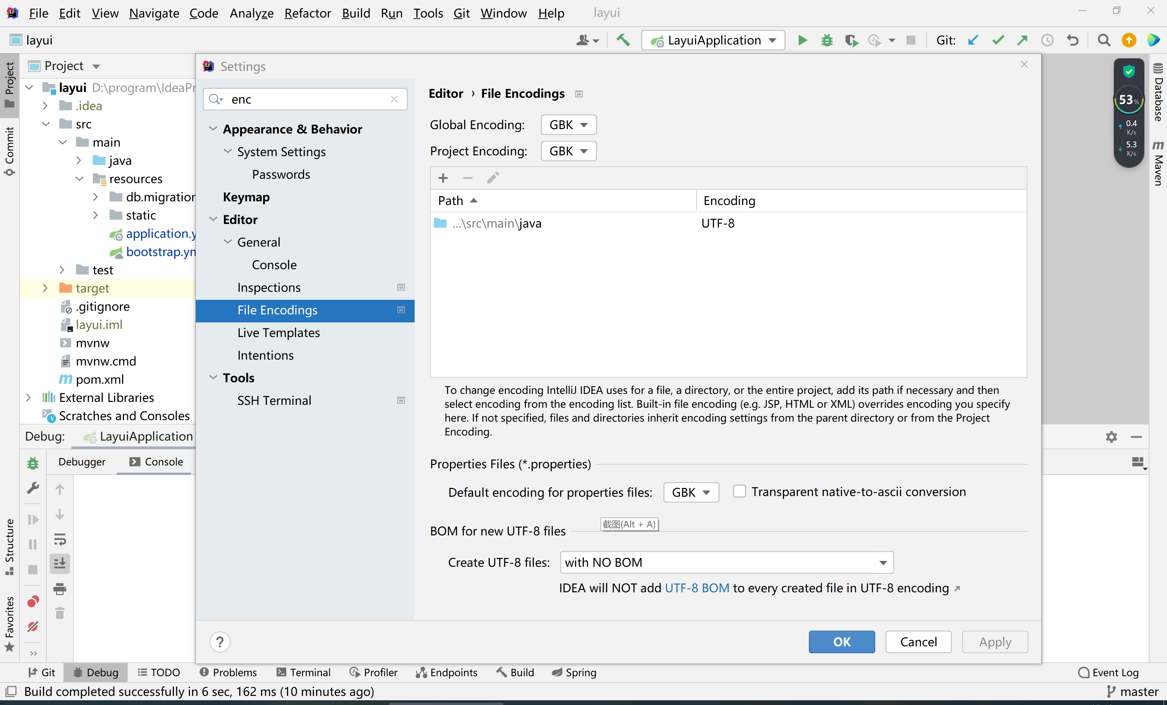
Task: Switch to the Debugger tab
Action: point(82,461)
